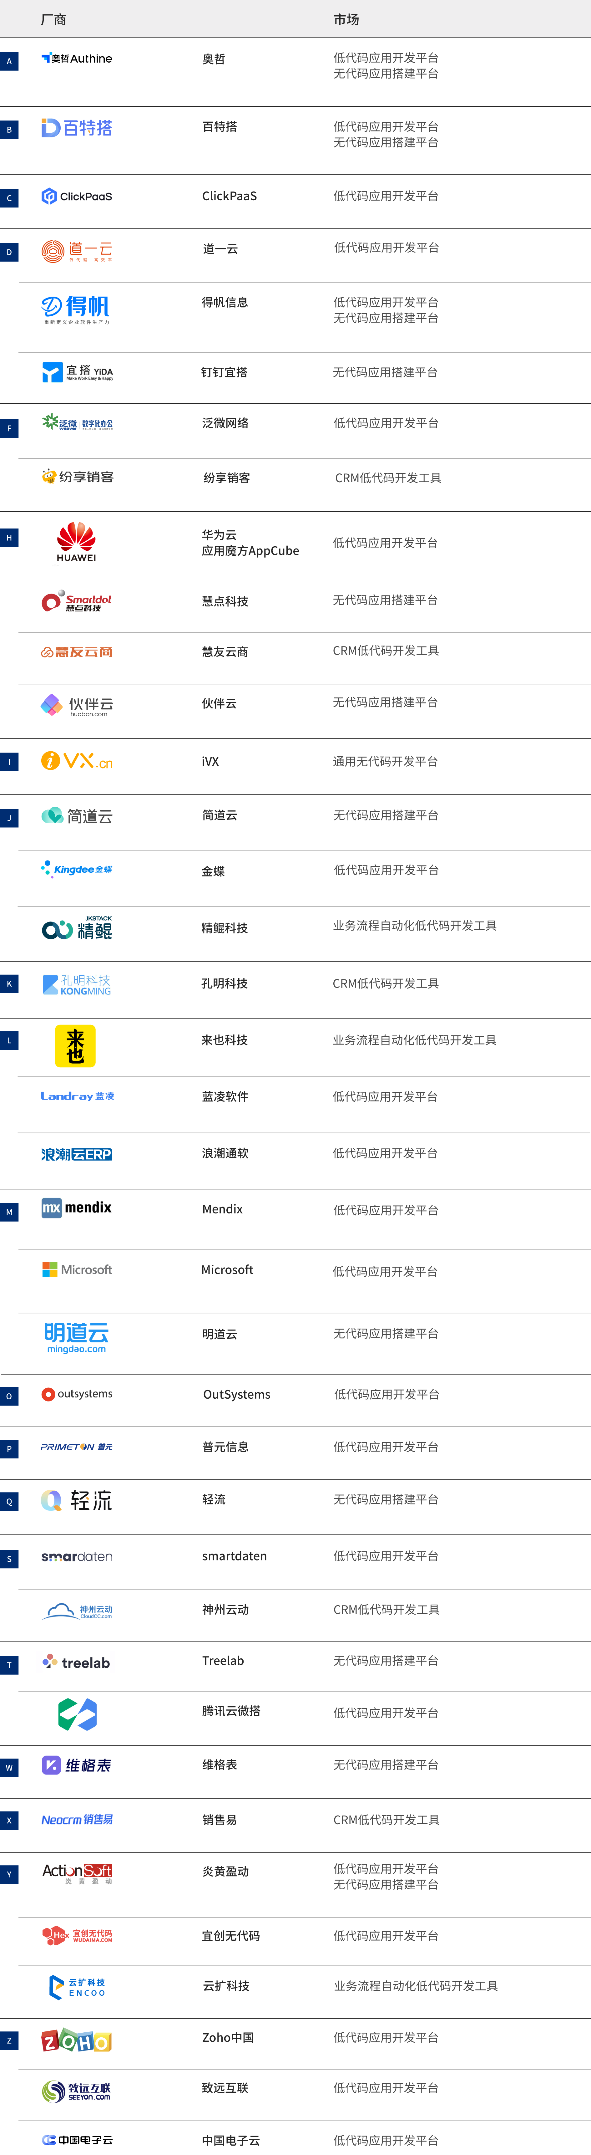Click vendor name 得帆信息
The image size is (591, 2155).
pos(225,302)
